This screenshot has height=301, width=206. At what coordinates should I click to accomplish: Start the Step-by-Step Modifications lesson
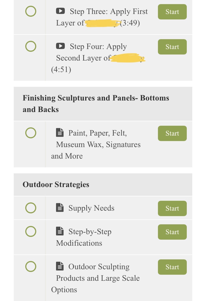[172, 232]
